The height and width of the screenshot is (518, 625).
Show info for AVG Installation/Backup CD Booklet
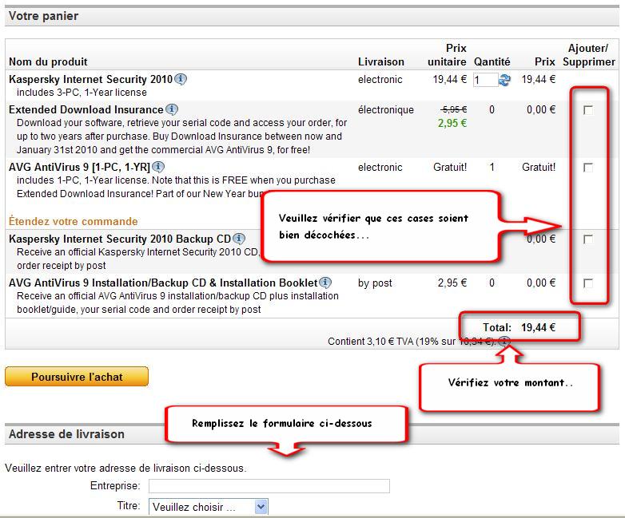tap(325, 283)
